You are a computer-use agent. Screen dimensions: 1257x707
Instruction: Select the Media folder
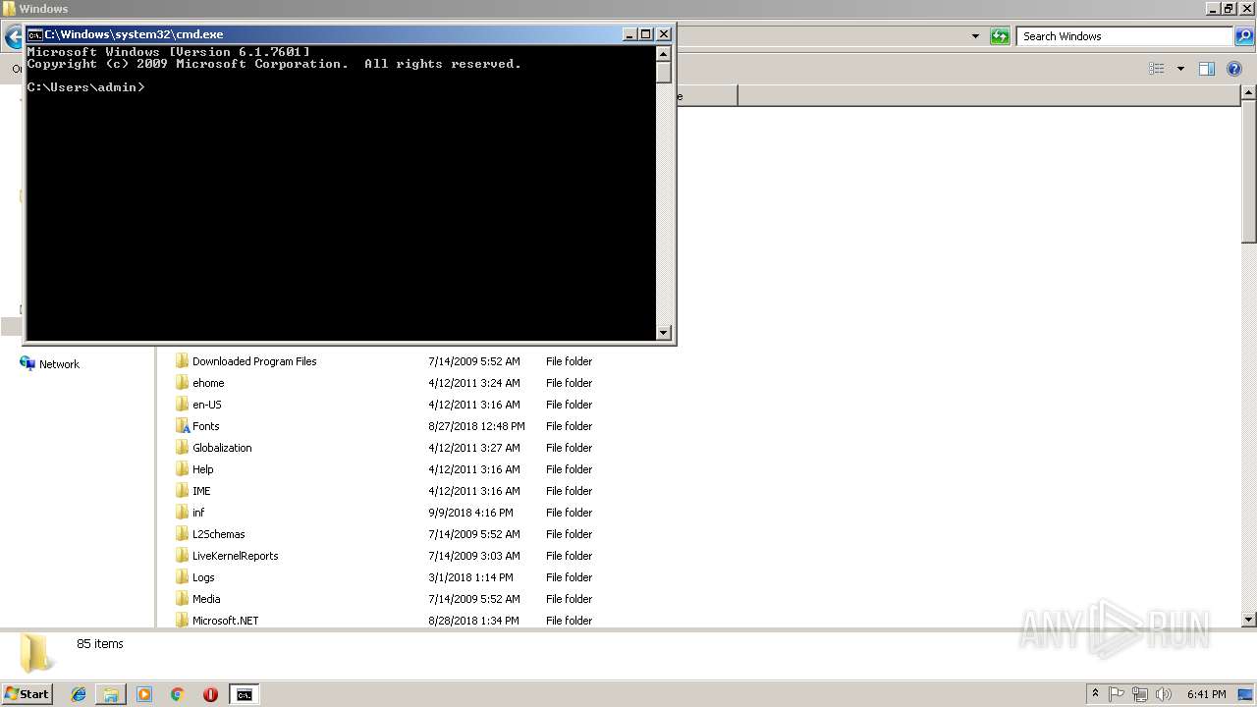[x=206, y=599]
